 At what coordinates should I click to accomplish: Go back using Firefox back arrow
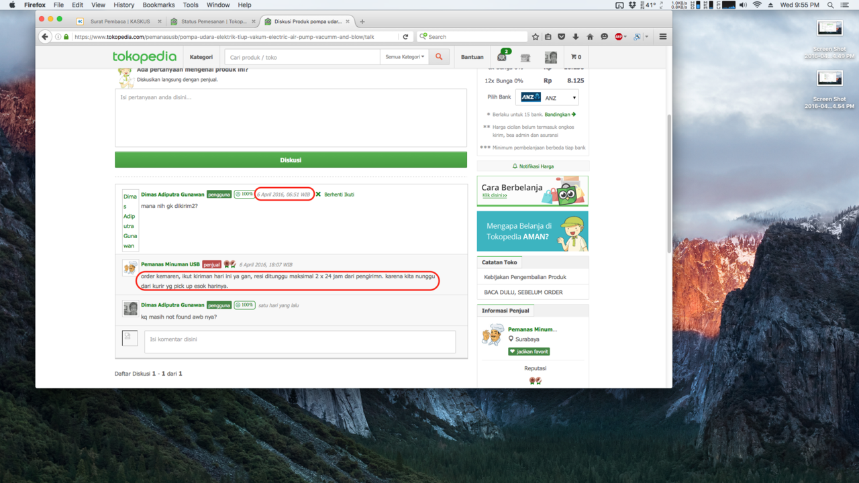pyautogui.click(x=45, y=37)
